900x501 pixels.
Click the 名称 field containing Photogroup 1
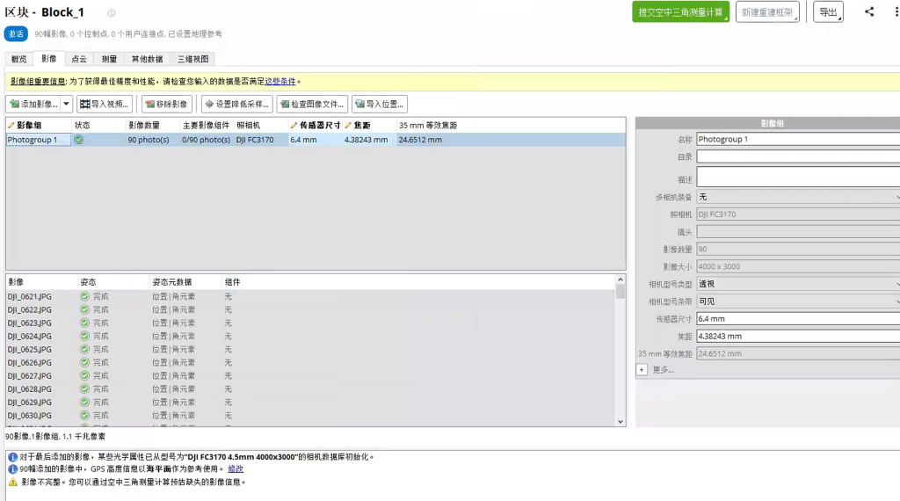pyautogui.click(x=798, y=139)
